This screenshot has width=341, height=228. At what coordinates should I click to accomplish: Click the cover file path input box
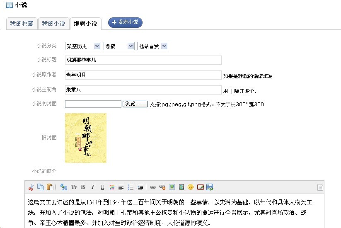[93, 104]
